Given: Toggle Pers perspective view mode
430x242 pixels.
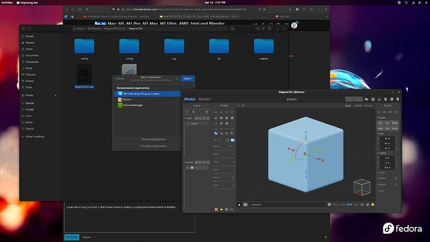Looking at the screenshot, I should point(335,205).
